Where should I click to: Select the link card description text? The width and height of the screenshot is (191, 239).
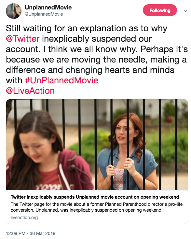97,207
